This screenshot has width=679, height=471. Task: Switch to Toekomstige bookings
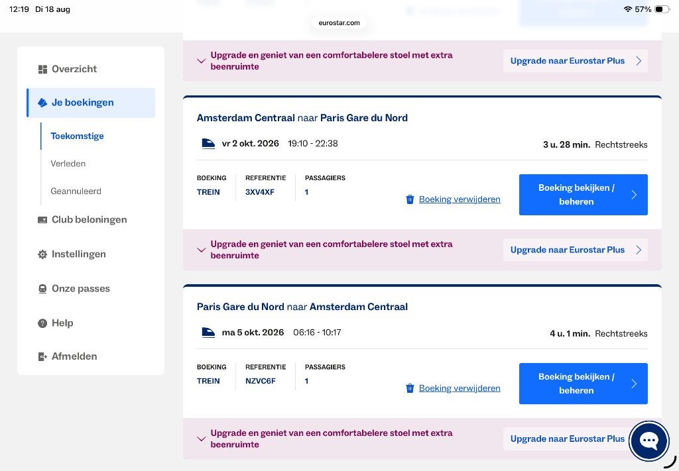pyautogui.click(x=77, y=136)
